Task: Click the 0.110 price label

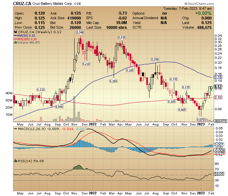Action: click(41, 89)
